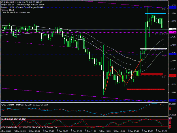Click the EURJPY,M15 symbol title text

click(x=8, y=2)
